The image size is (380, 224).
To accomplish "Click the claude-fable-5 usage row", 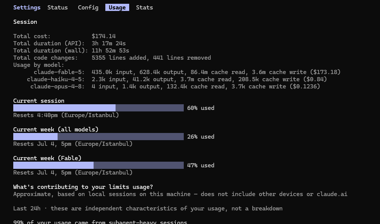I will pyautogui.click(x=187, y=72).
